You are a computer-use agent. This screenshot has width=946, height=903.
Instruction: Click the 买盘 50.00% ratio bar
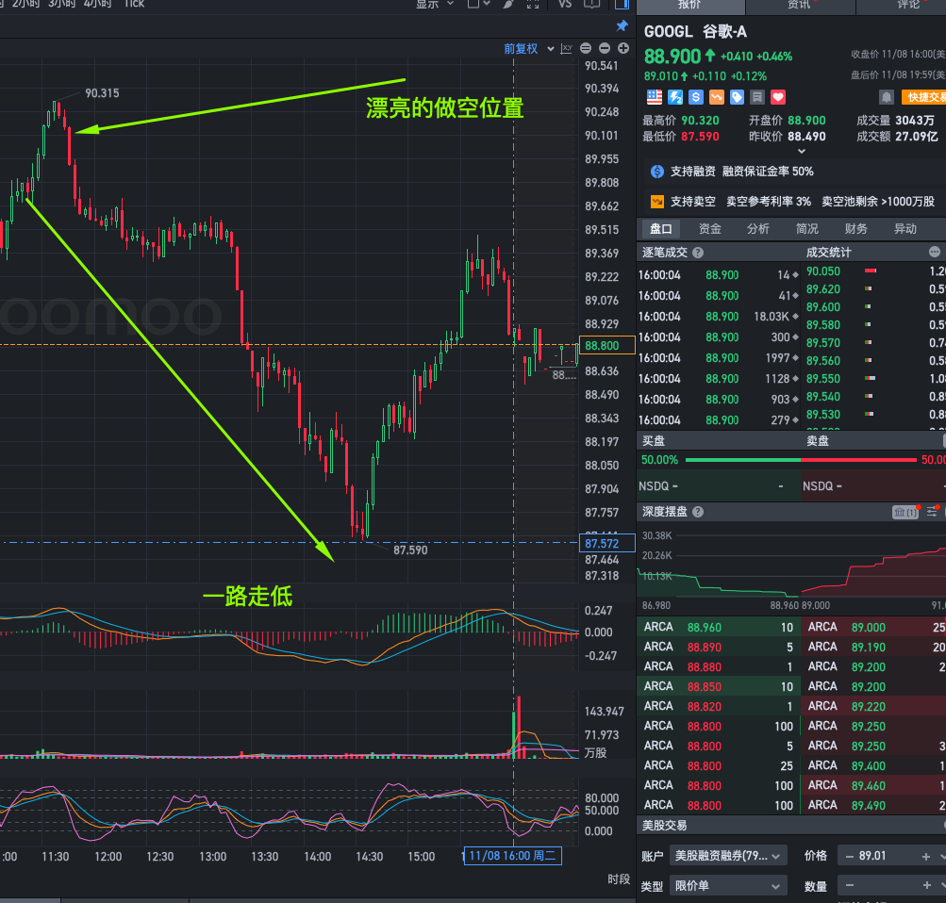[743, 460]
